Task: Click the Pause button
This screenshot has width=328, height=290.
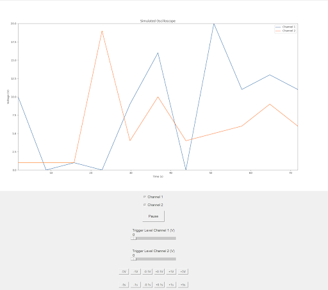Action: 154,216
